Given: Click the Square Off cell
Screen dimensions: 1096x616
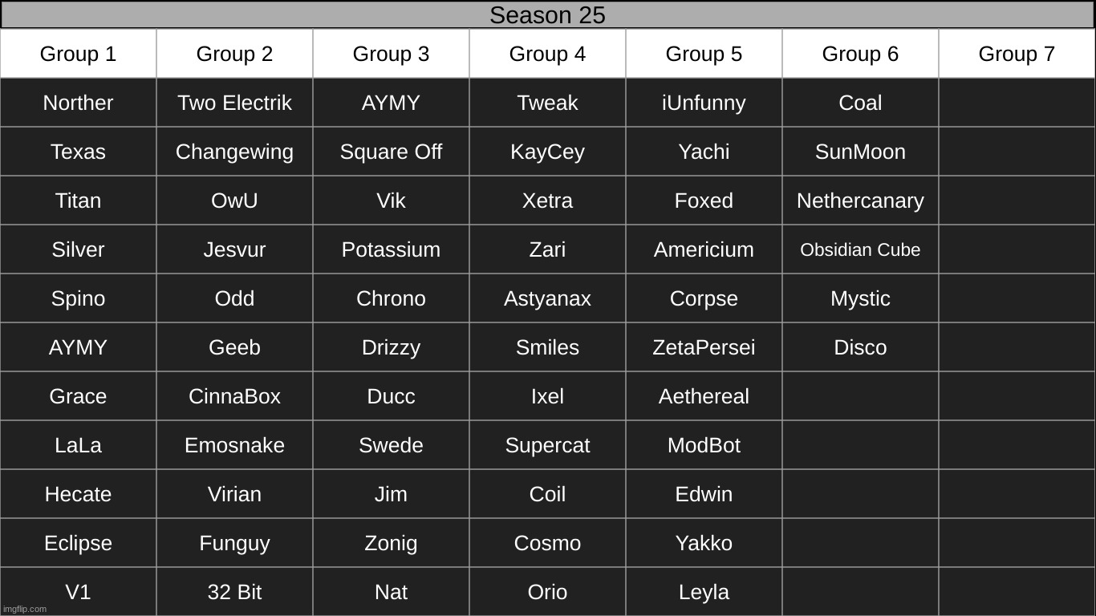Looking at the screenshot, I should tap(391, 152).
